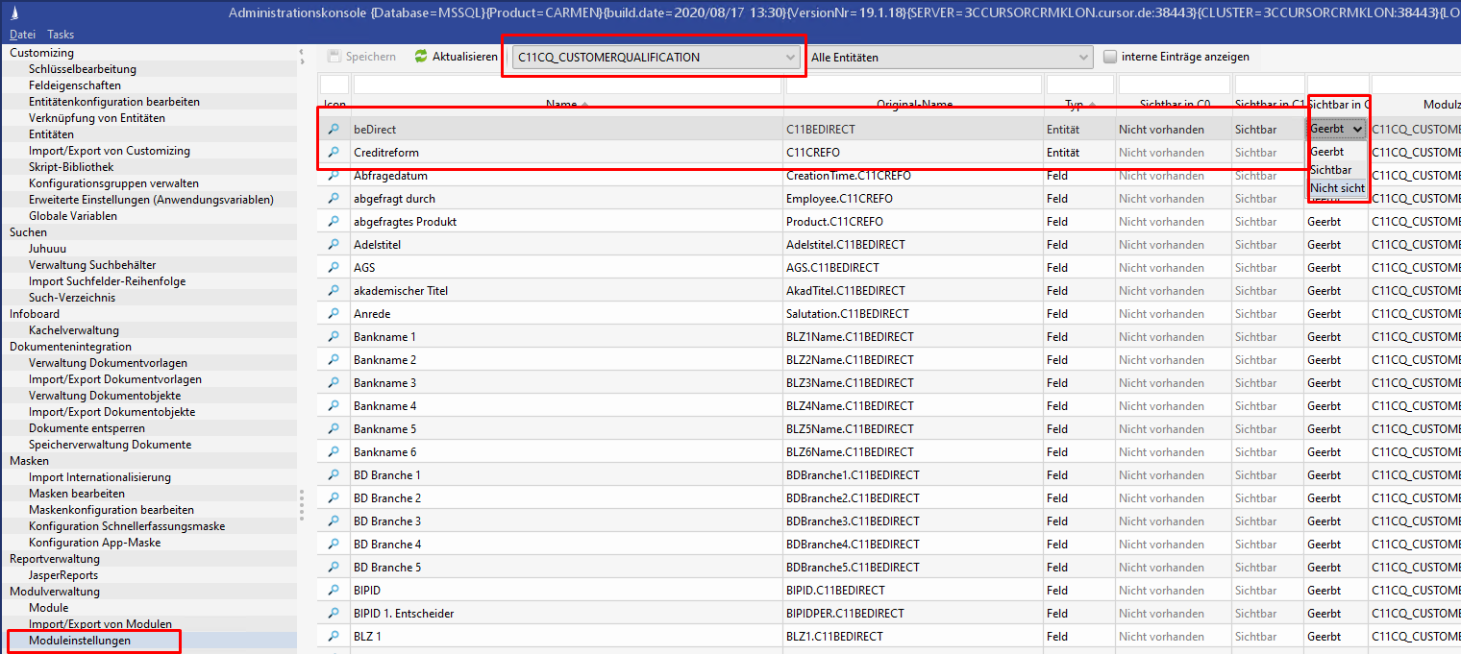The height and width of the screenshot is (654, 1461).
Task: Click the magnifier icon for Adelstitel
Action: tap(334, 245)
